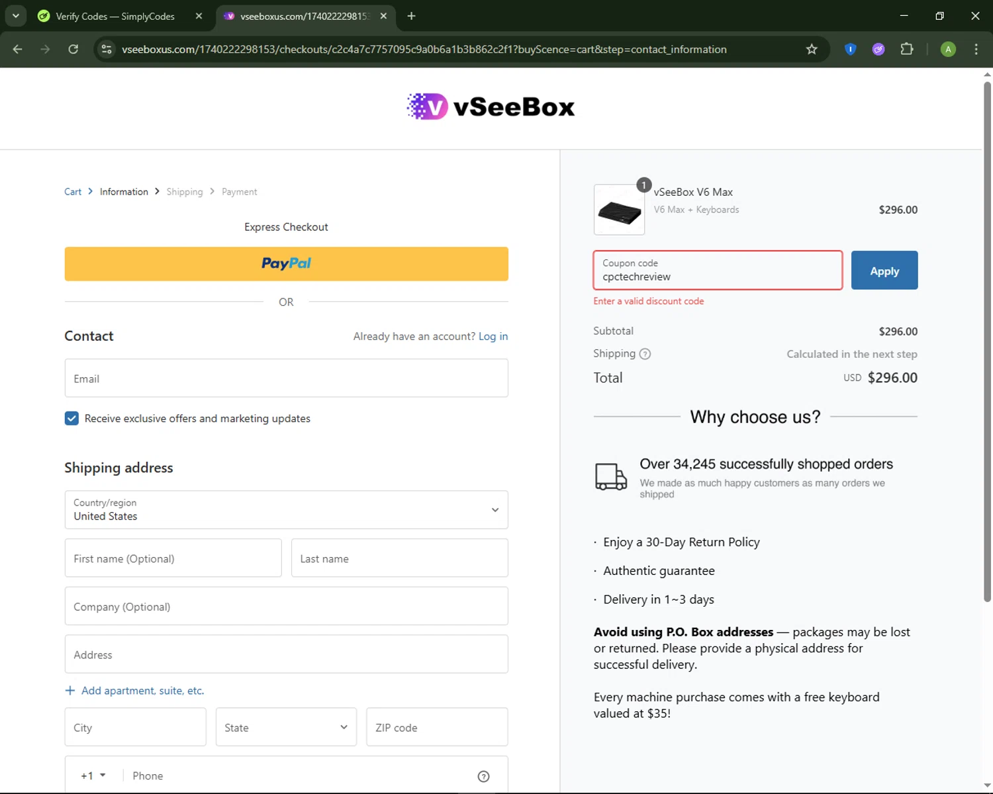
Task: Open the Country/region dropdown
Action: point(286,509)
